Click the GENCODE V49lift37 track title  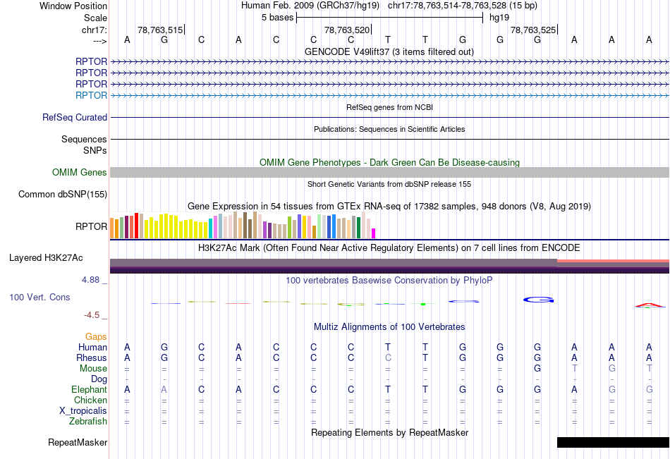coord(389,51)
